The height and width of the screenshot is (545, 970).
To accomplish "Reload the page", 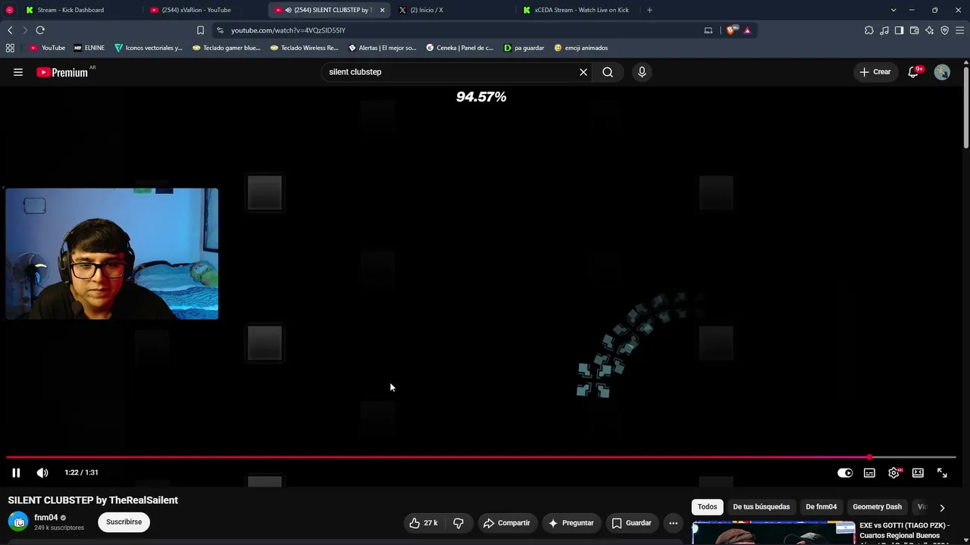I will (x=40, y=30).
